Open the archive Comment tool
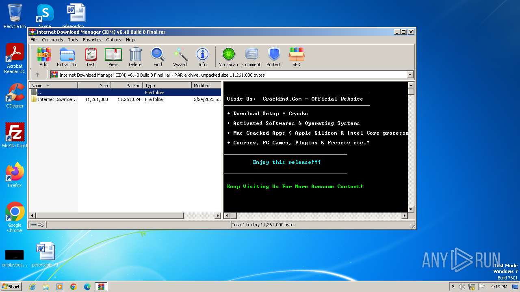 click(x=251, y=57)
